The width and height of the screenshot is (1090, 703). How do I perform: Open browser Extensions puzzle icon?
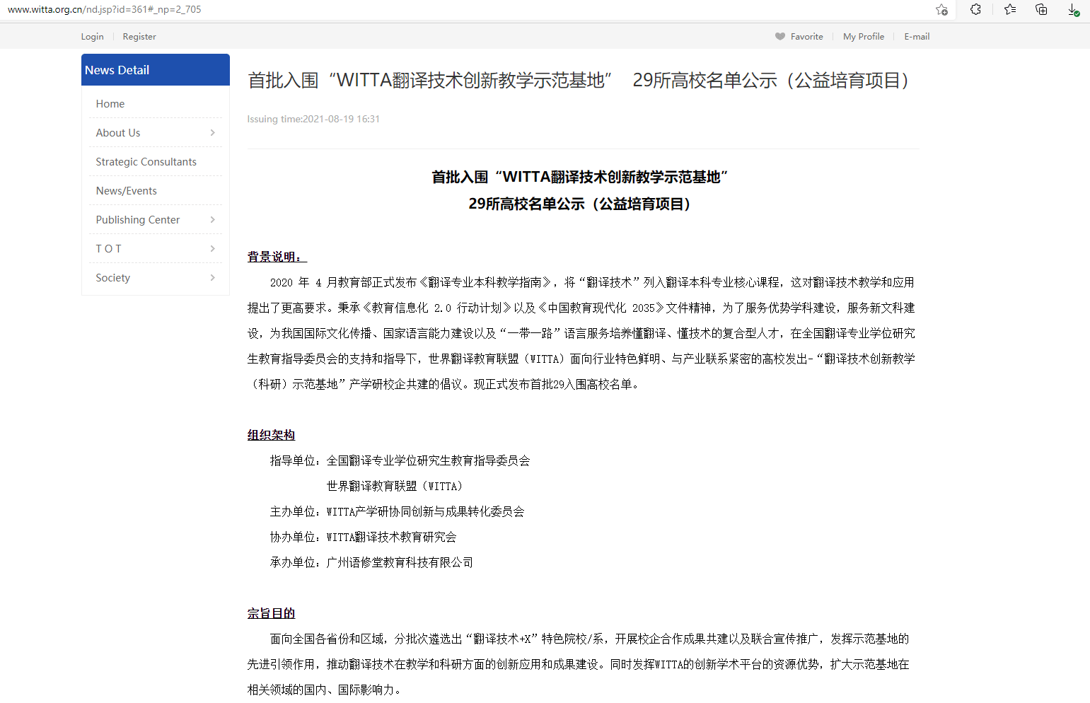tap(975, 10)
